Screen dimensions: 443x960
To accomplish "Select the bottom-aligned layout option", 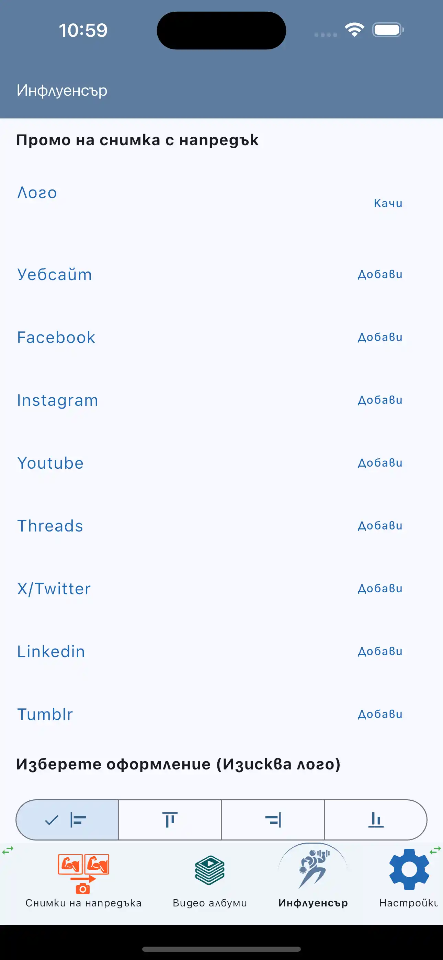I will (x=375, y=820).
